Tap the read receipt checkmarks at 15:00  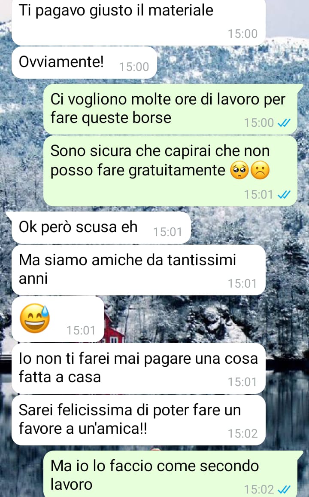(284, 123)
